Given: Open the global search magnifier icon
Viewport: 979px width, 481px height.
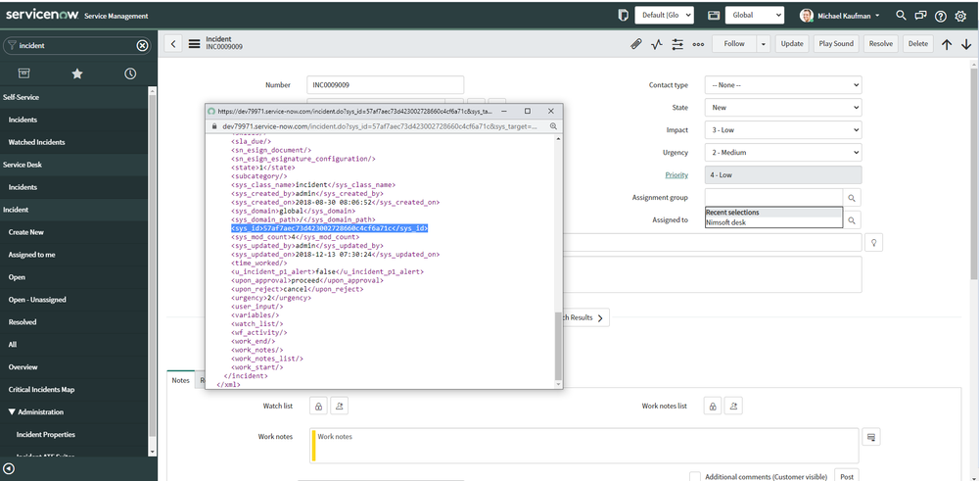Looking at the screenshot, I should point(901,16).
